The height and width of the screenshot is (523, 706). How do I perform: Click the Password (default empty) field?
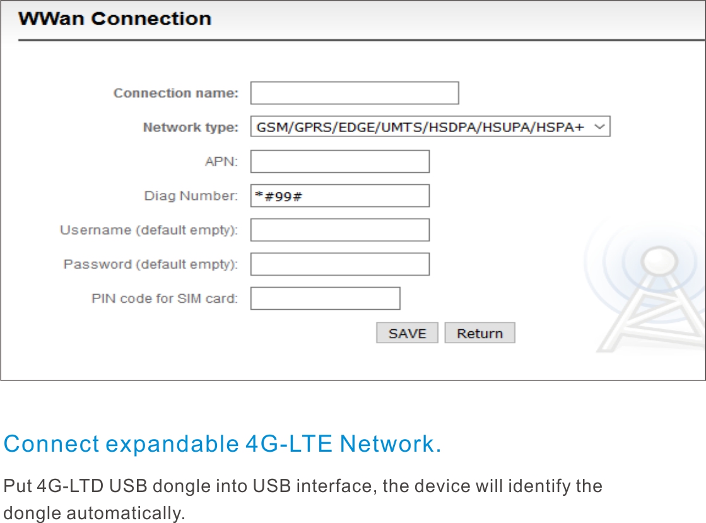click(x=340, y=264)
